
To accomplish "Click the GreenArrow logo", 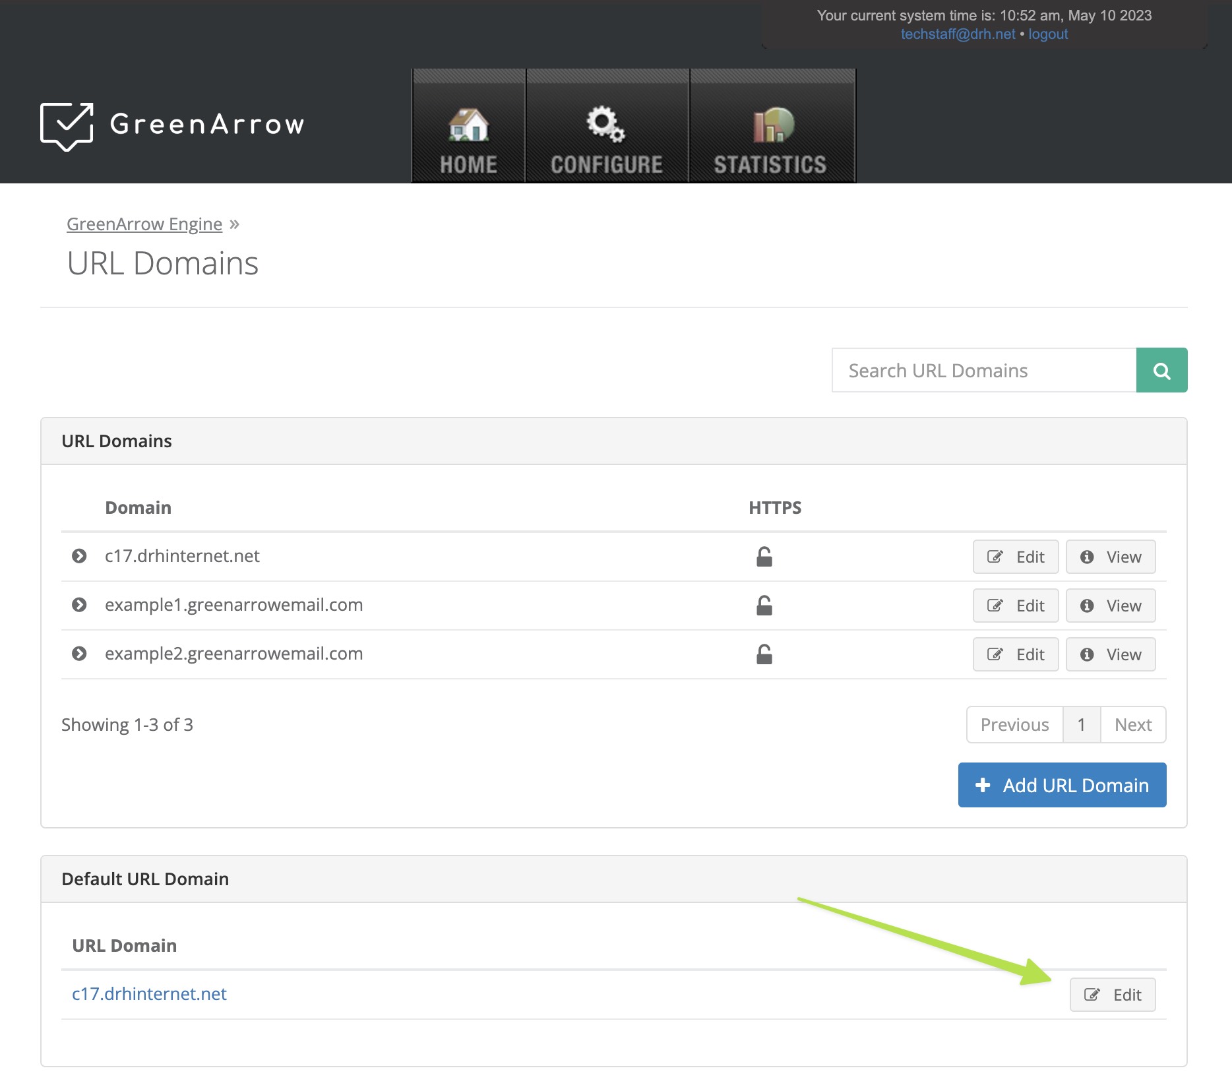I will point(172,125).
